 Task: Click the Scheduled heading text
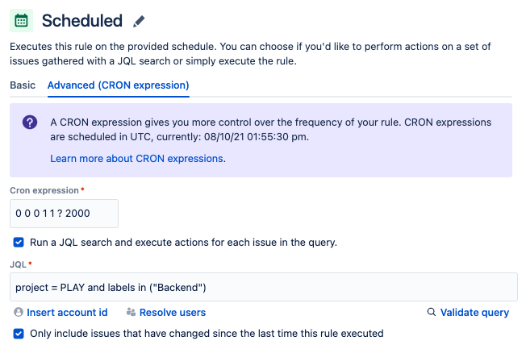[x=81, y=21]
